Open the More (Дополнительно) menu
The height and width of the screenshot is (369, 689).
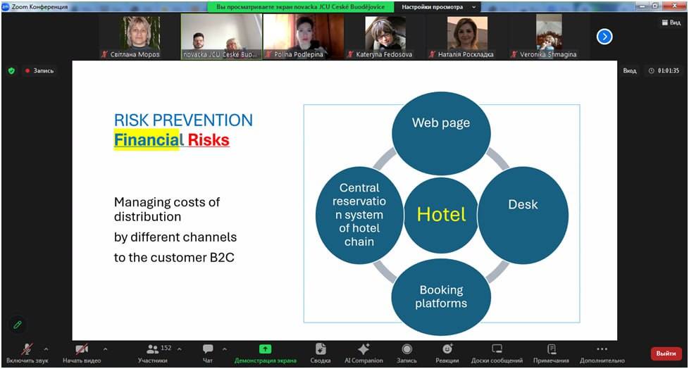click(601, 352)
